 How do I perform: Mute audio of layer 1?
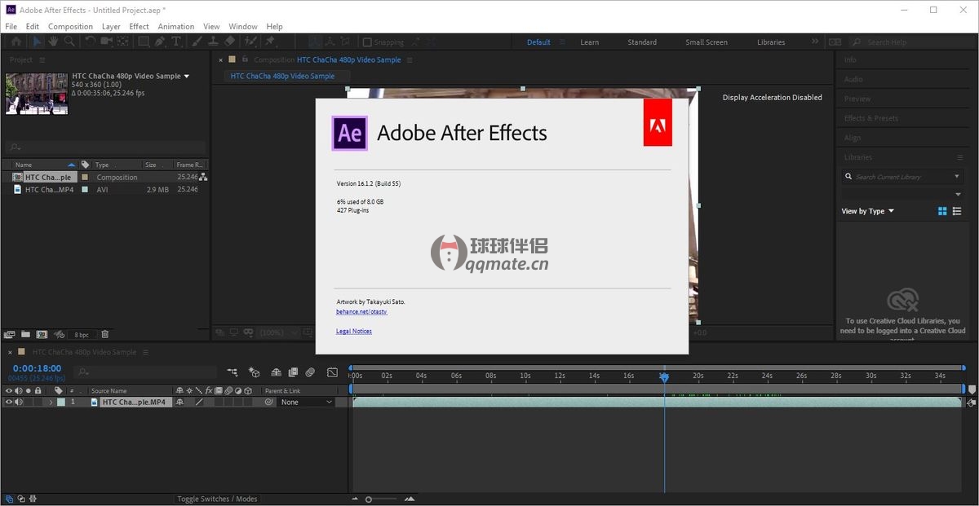pos(19,403)
